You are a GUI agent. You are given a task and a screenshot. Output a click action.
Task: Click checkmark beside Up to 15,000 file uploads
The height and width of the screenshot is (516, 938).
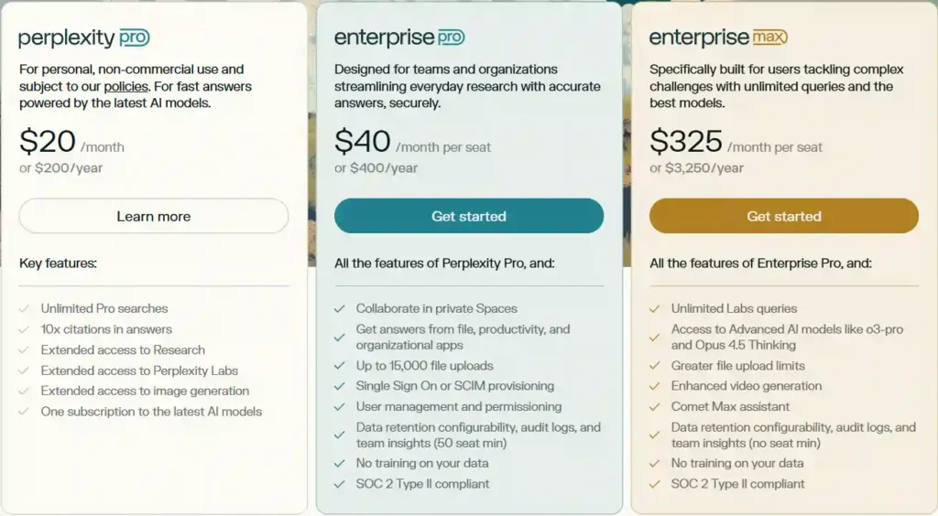pos(340,366)
